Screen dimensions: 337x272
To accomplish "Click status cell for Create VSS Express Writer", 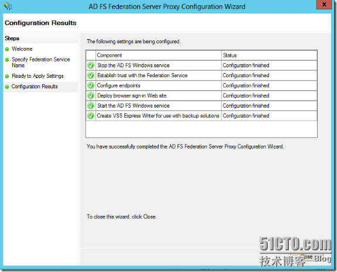I will tap(269, 116).
